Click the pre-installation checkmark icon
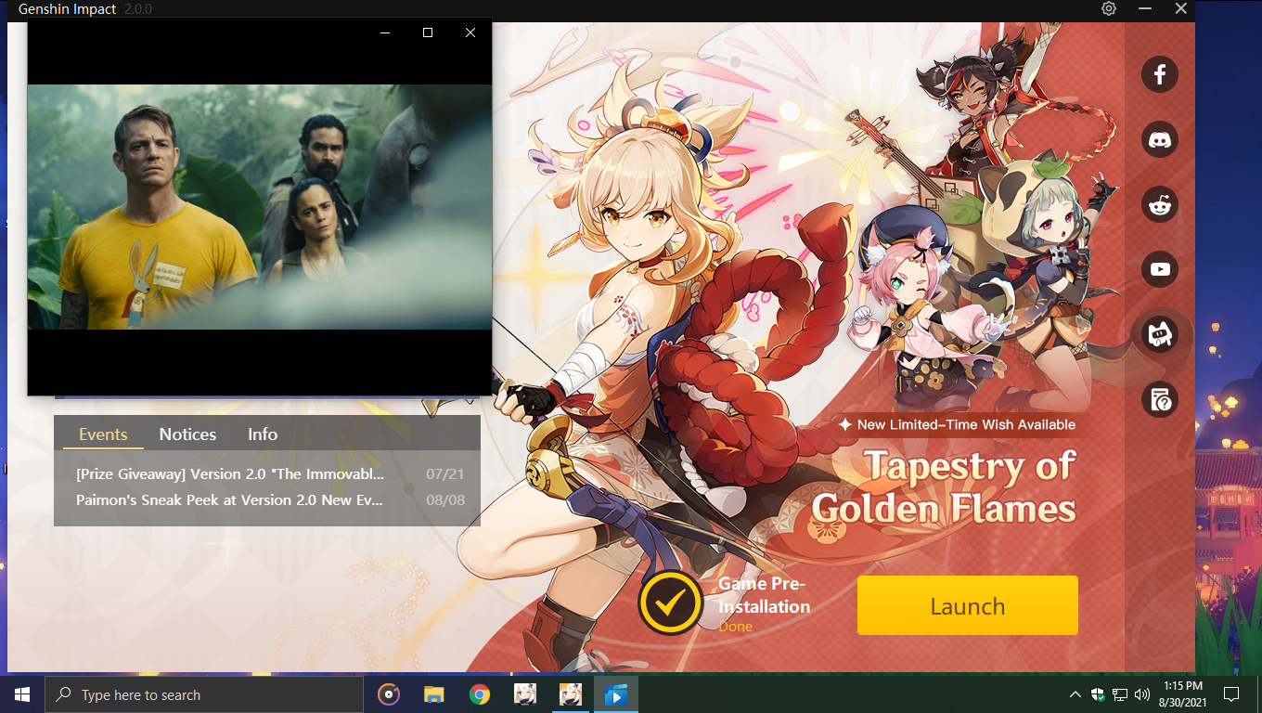The height and width of the screenshot is (713, 1262). (x=670, y=603)
